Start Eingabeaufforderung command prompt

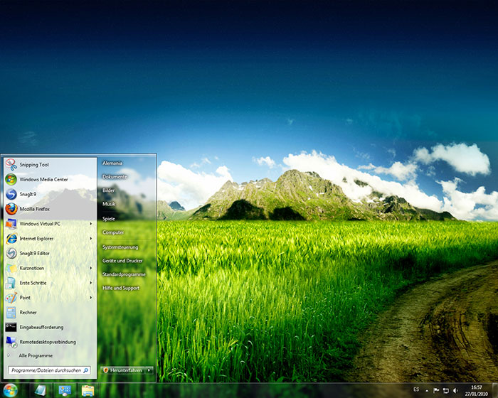(41, 327)
